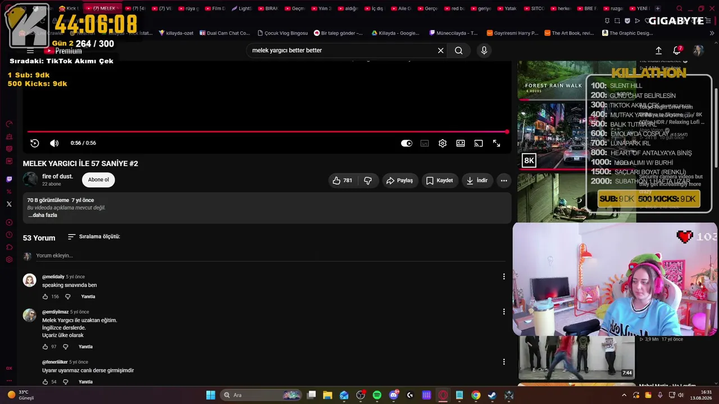Open options menu for @melidaily comment
This screenshot has height=404, width=719.
pos(504,277)
